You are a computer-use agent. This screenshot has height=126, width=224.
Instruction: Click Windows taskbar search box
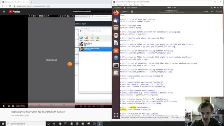pos(26,124)
